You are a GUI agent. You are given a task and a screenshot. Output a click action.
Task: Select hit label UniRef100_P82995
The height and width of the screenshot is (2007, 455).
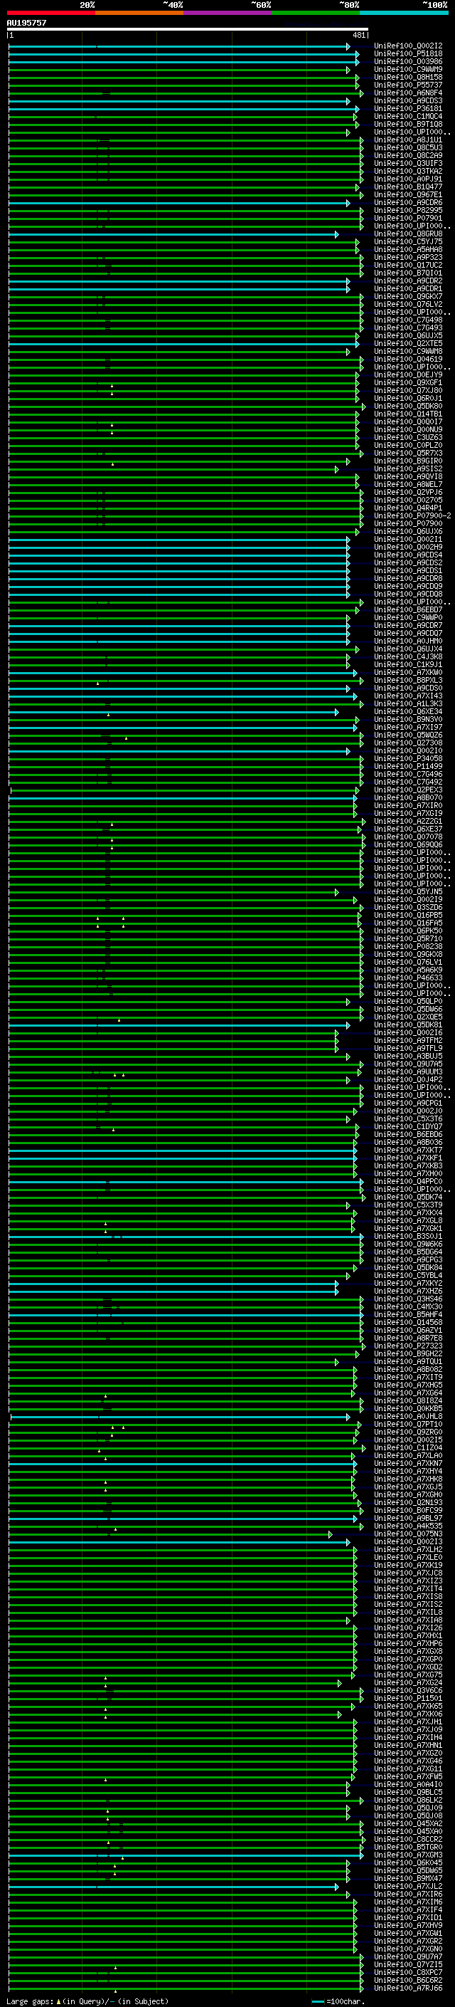pos(408,210)
